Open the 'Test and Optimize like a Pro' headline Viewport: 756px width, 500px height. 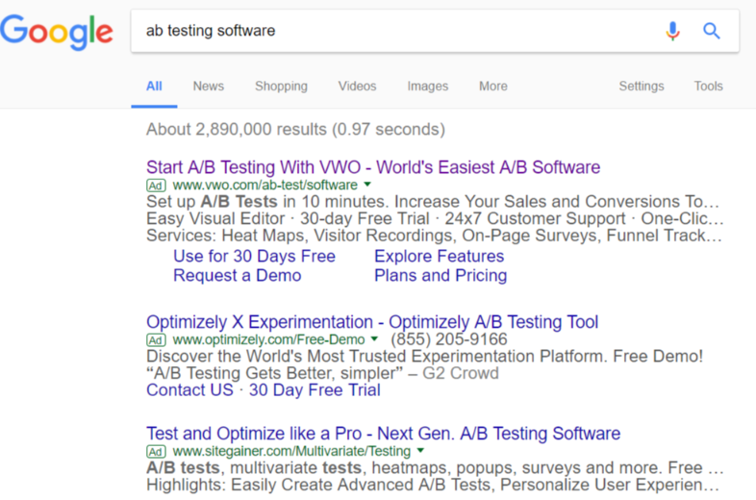click(384, 434)
